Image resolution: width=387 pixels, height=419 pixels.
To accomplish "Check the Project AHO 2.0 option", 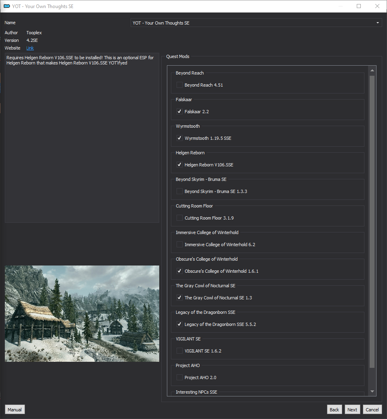I will 179,378.
